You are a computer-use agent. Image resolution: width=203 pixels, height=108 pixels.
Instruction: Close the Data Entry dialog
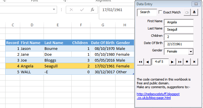tap(196, 4)
